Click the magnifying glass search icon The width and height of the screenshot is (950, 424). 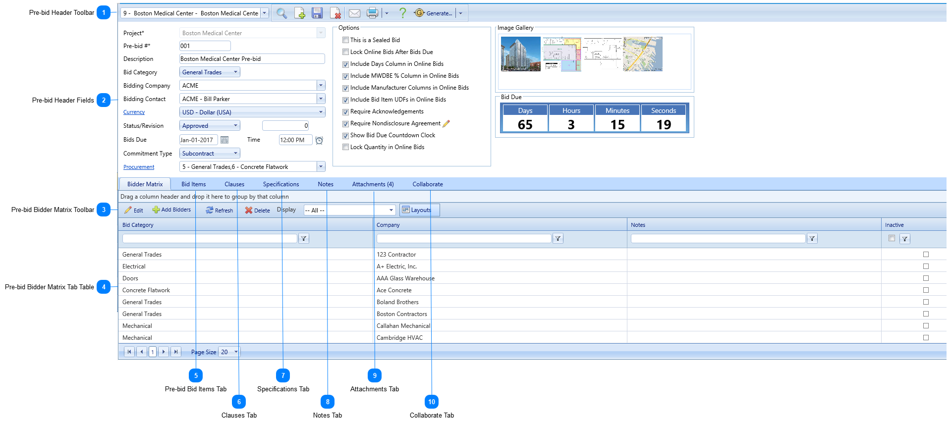(x=281, y=13)
